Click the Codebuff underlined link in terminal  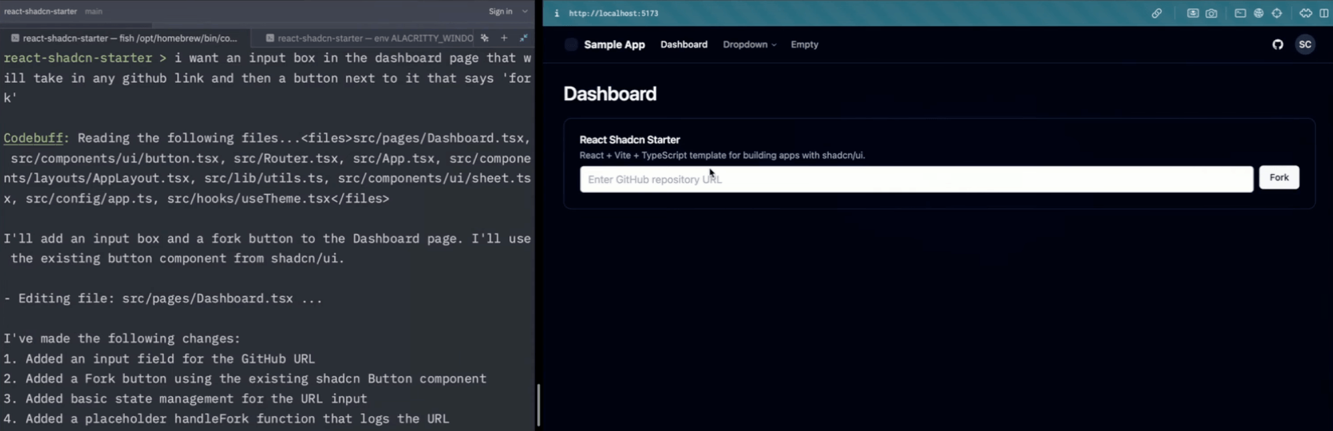(x=33, y=138)
